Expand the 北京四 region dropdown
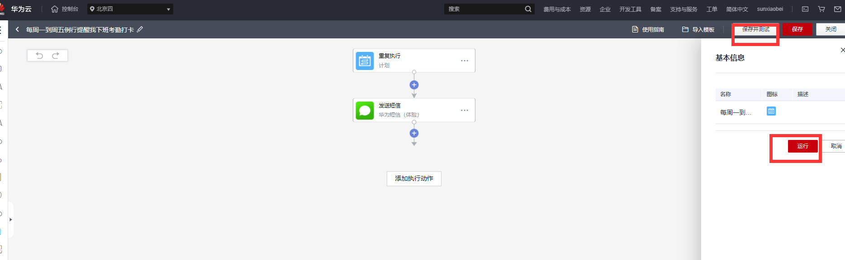The width and height of the screenshot is (845, 260). (x=130, y=9)
